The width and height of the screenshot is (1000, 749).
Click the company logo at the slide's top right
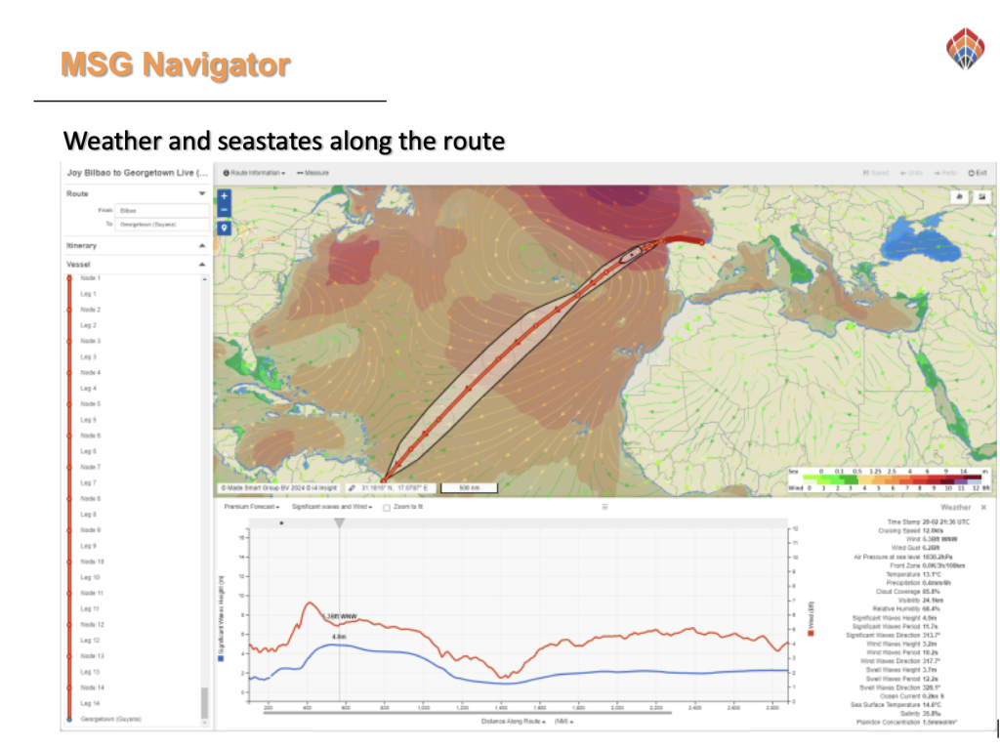tap(966, 49)
